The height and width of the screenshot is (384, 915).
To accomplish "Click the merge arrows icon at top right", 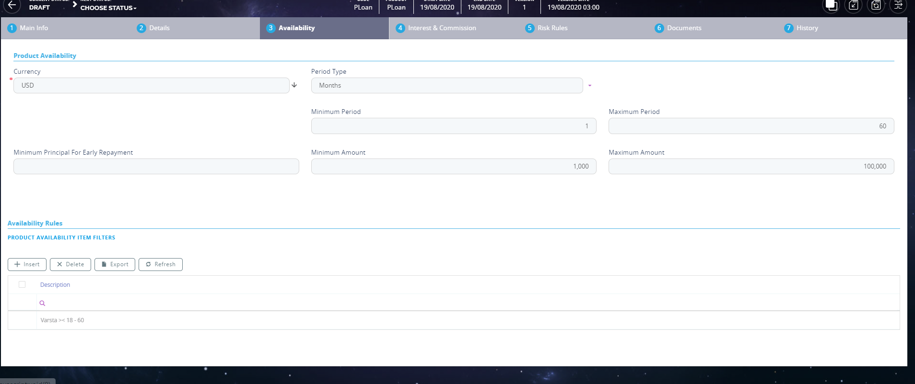I will coord(898,6).
